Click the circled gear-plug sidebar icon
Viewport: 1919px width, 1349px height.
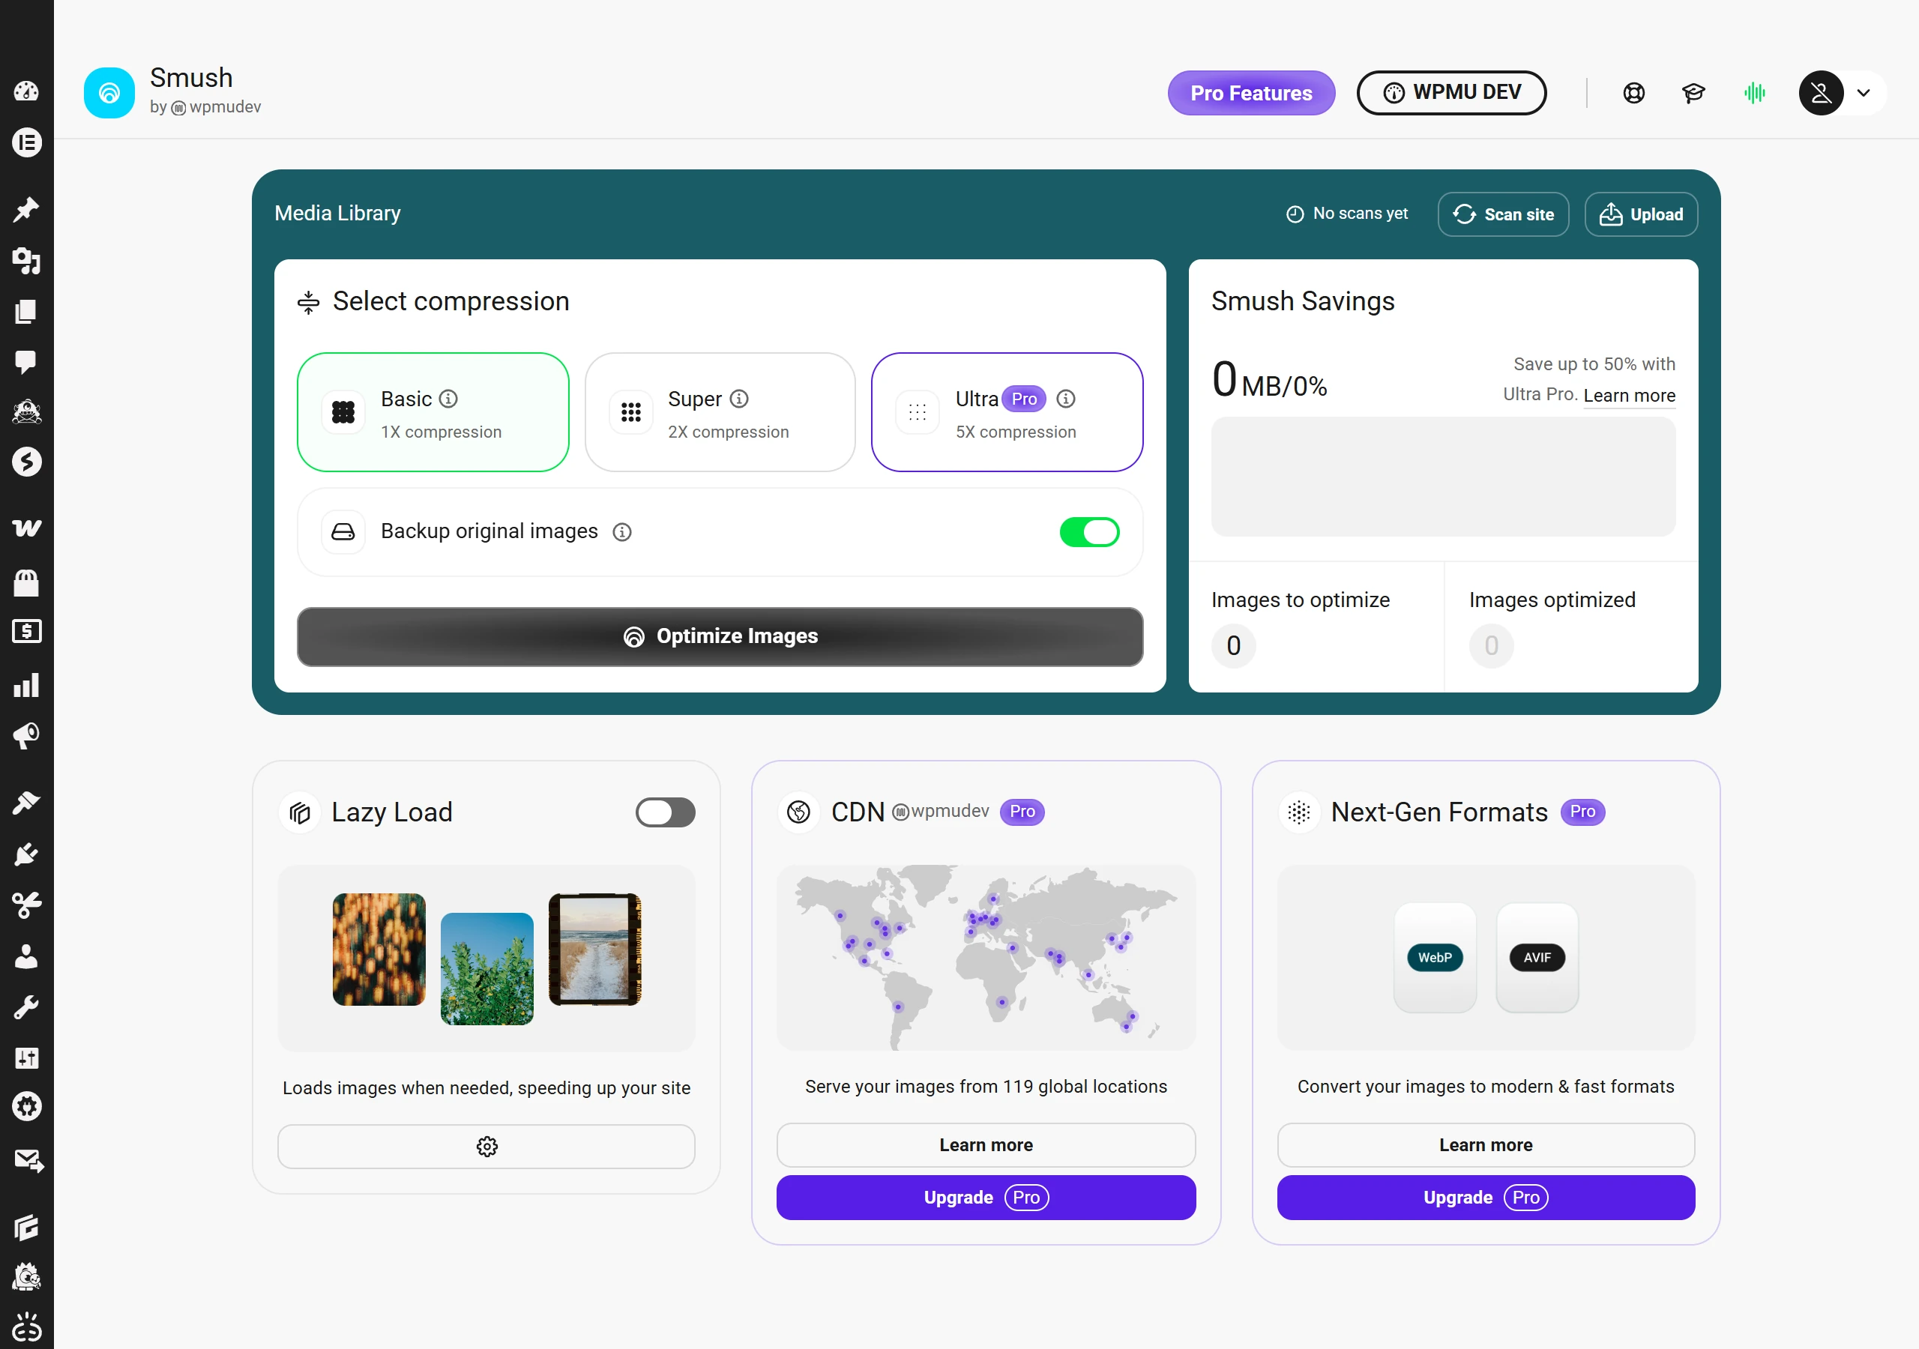pyautogui.click(x=27, y=1107)
